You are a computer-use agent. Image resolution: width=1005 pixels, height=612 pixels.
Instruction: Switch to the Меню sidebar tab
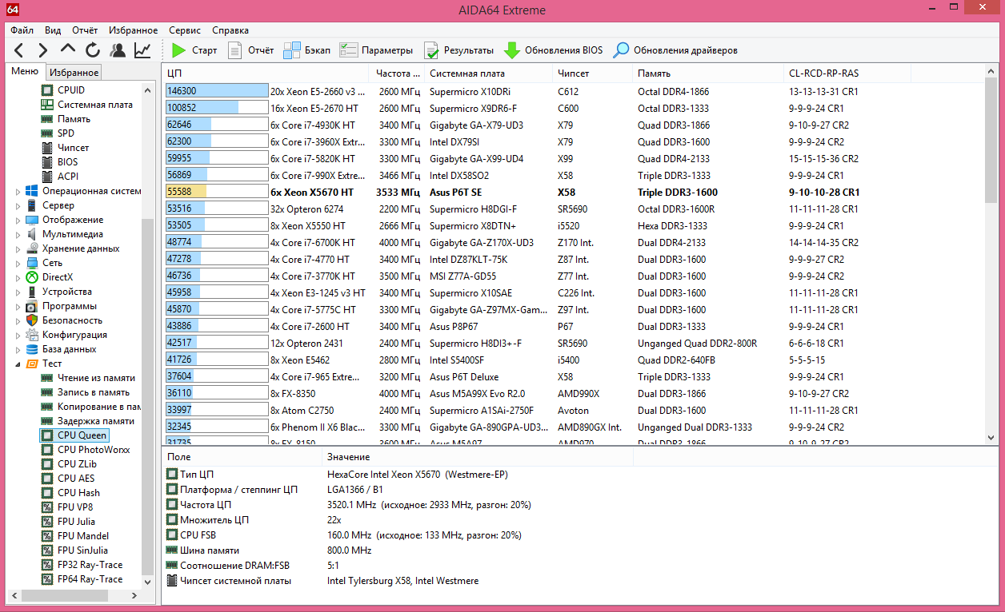coord(25,71)
